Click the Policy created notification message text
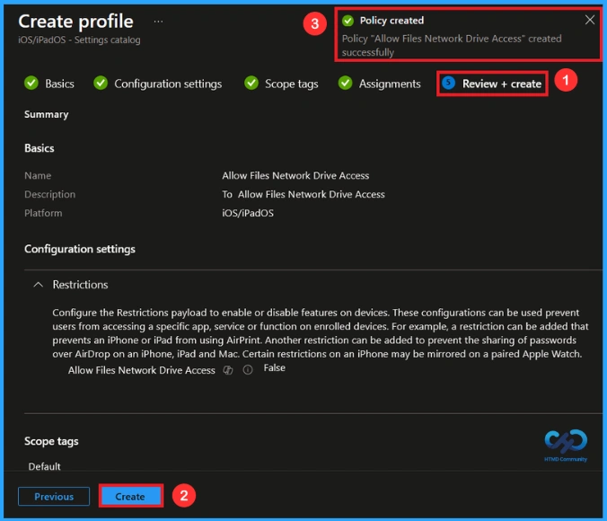 point(452,45)
